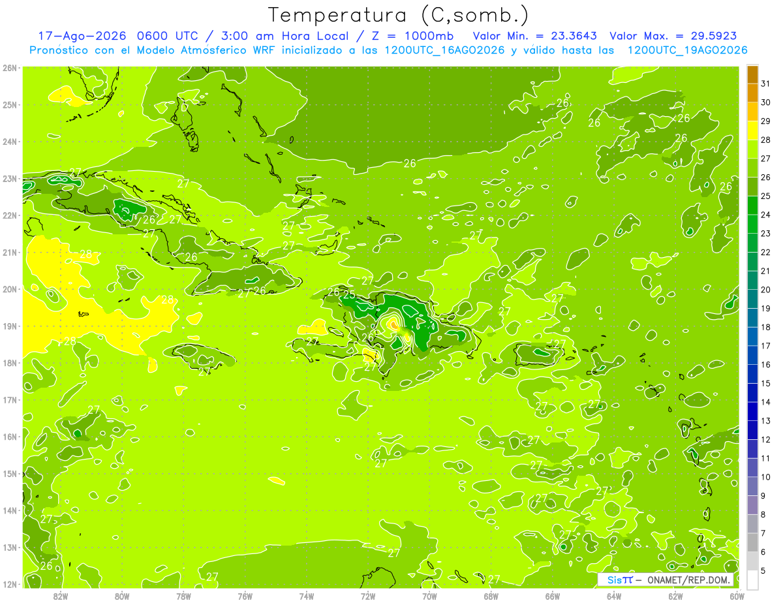Click the lime 27–28 colorbar segment
The height and width of the screenshot is (605, 783).
pyautogui.click(x=752, y=149)
